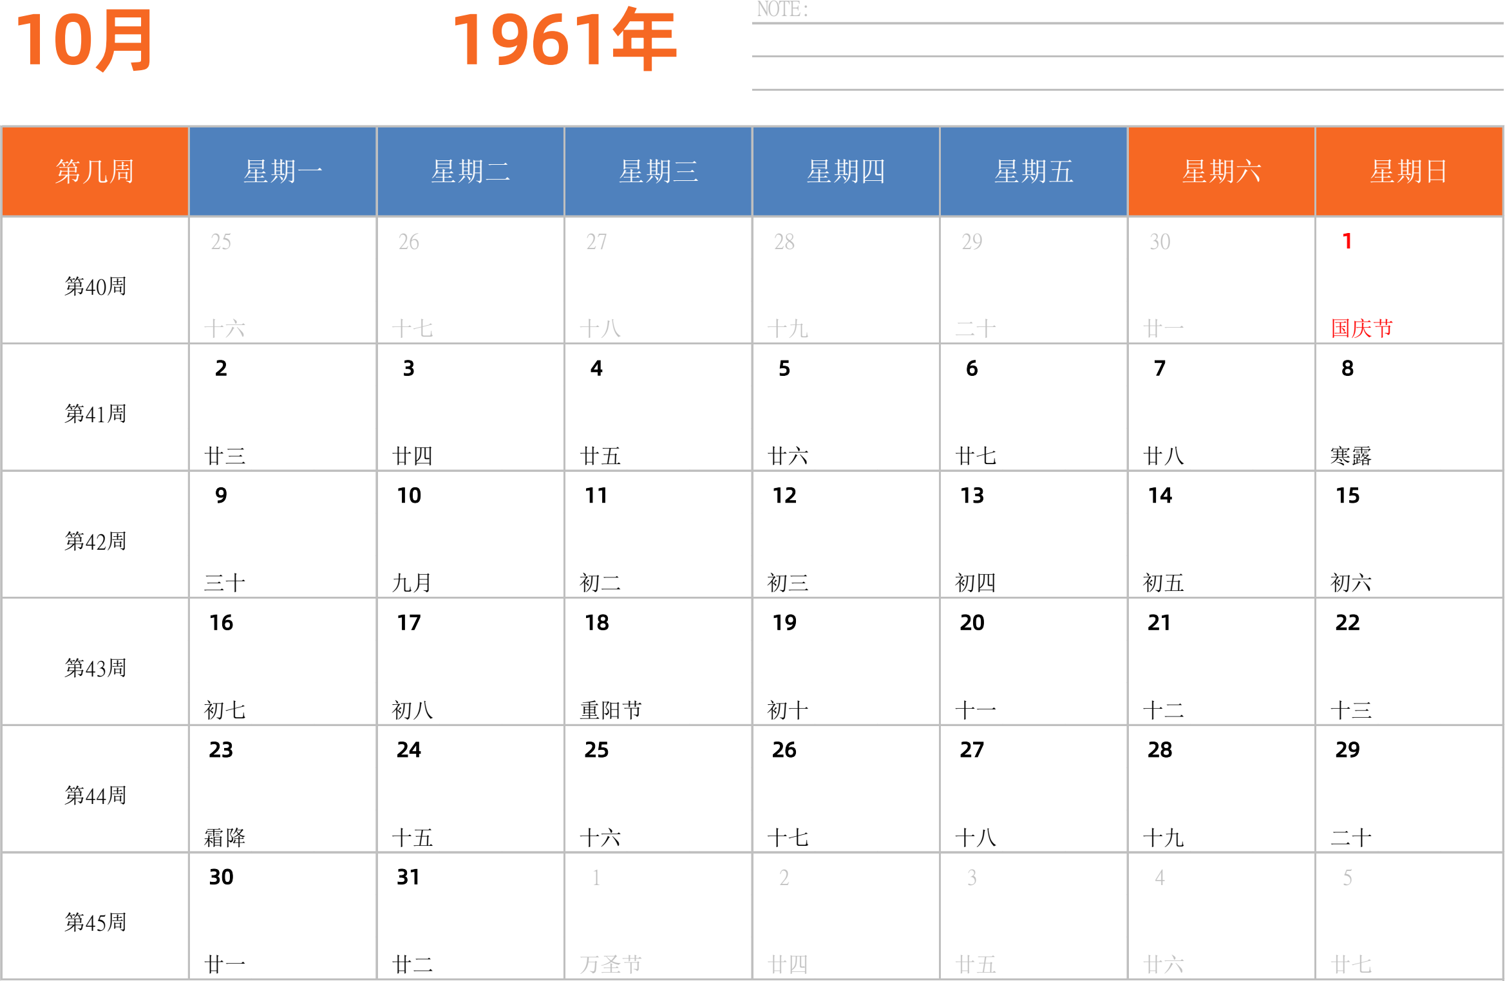
Task: Click the 第42周 week label
Action: pos(95,541)
